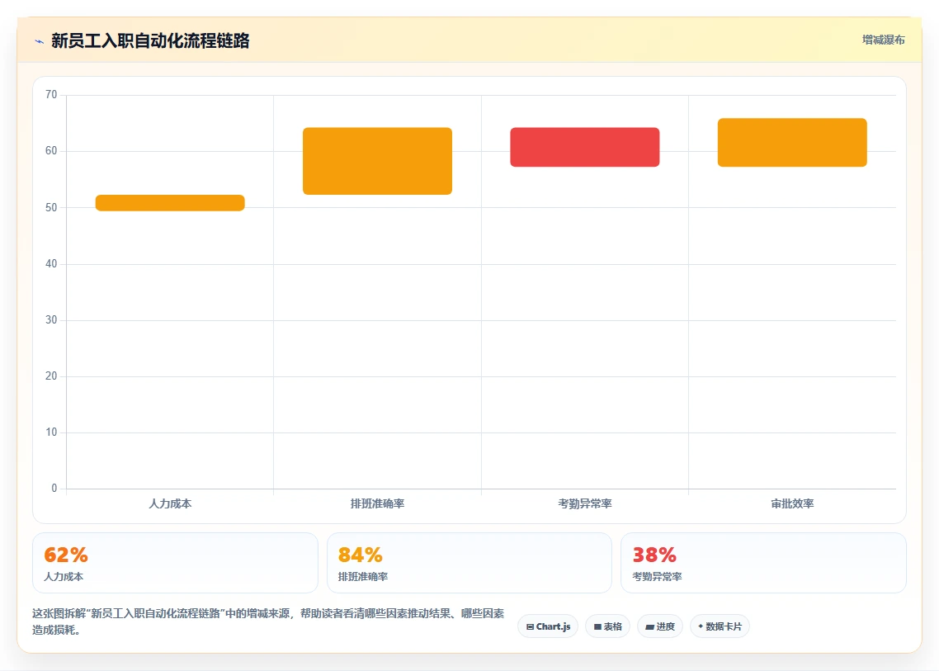Click the 增减瀑布 label in header
Viewport: 939px width, 671px height.
click(884, 40)
